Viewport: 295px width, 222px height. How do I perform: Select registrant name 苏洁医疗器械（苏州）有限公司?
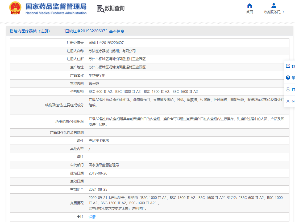pos(112,51)
